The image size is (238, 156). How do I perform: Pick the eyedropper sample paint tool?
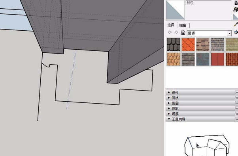[236, 24]
